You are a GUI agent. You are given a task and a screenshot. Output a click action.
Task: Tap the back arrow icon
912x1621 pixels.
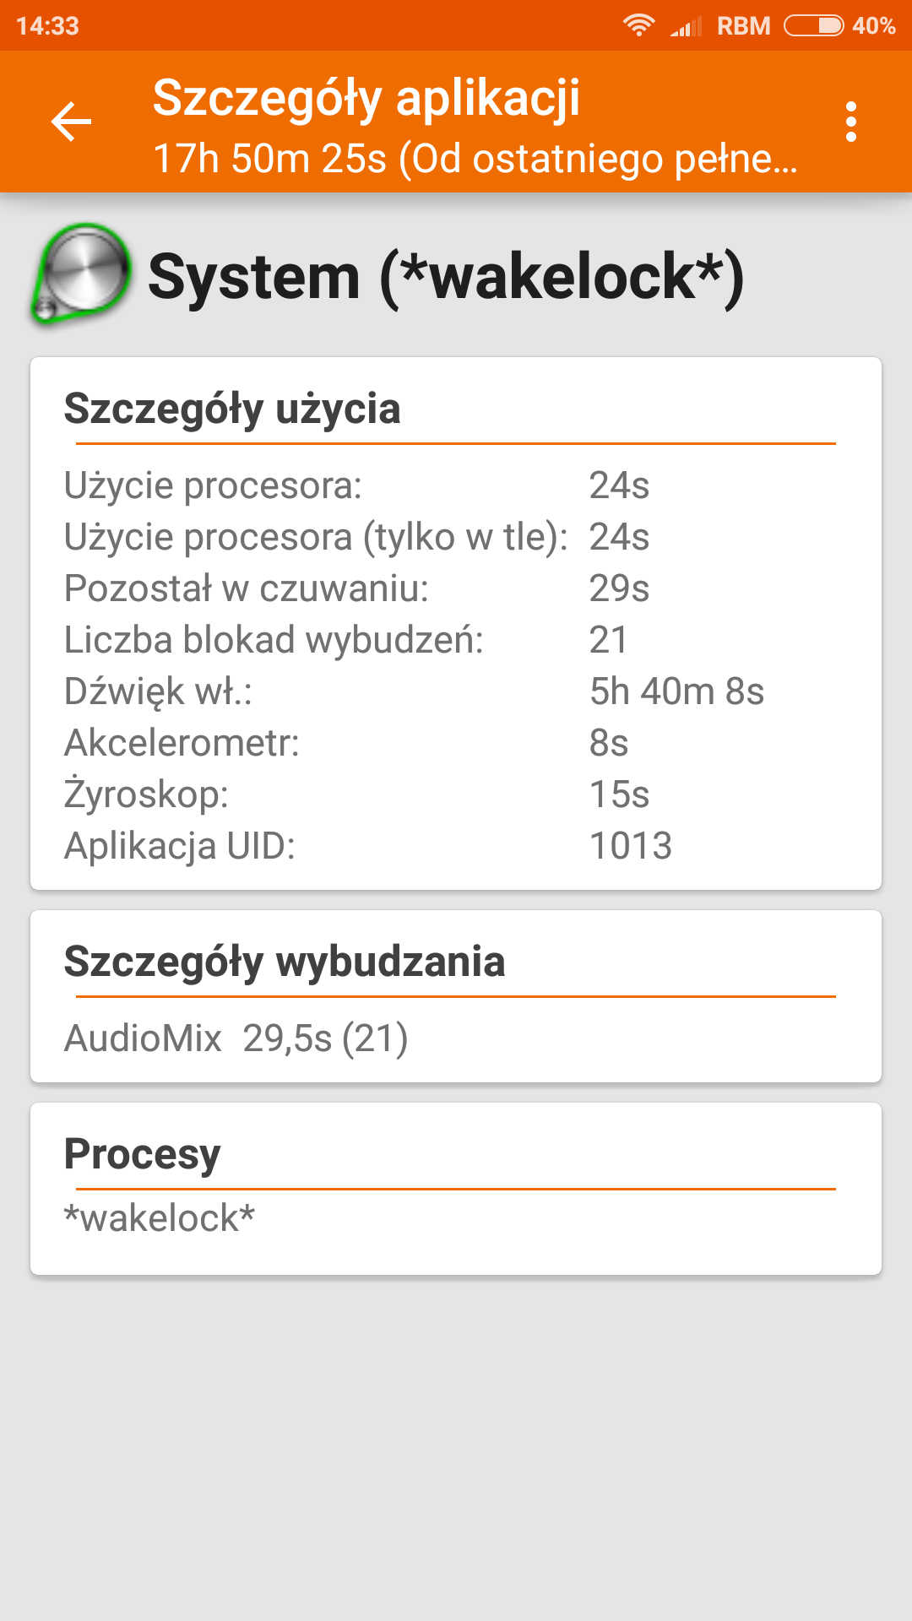tap(71, 122)
